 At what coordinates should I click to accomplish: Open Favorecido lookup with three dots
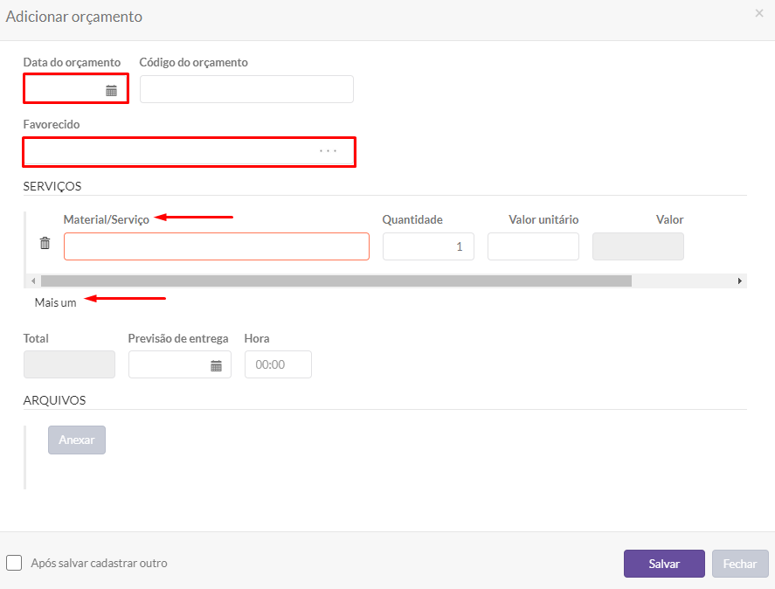[x=329, y=151]
